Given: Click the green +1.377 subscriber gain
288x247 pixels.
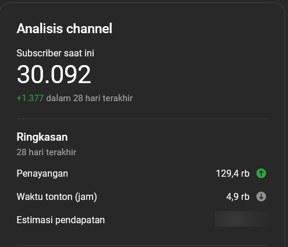Looking at the screenshot, I should (x=30, y=98).
